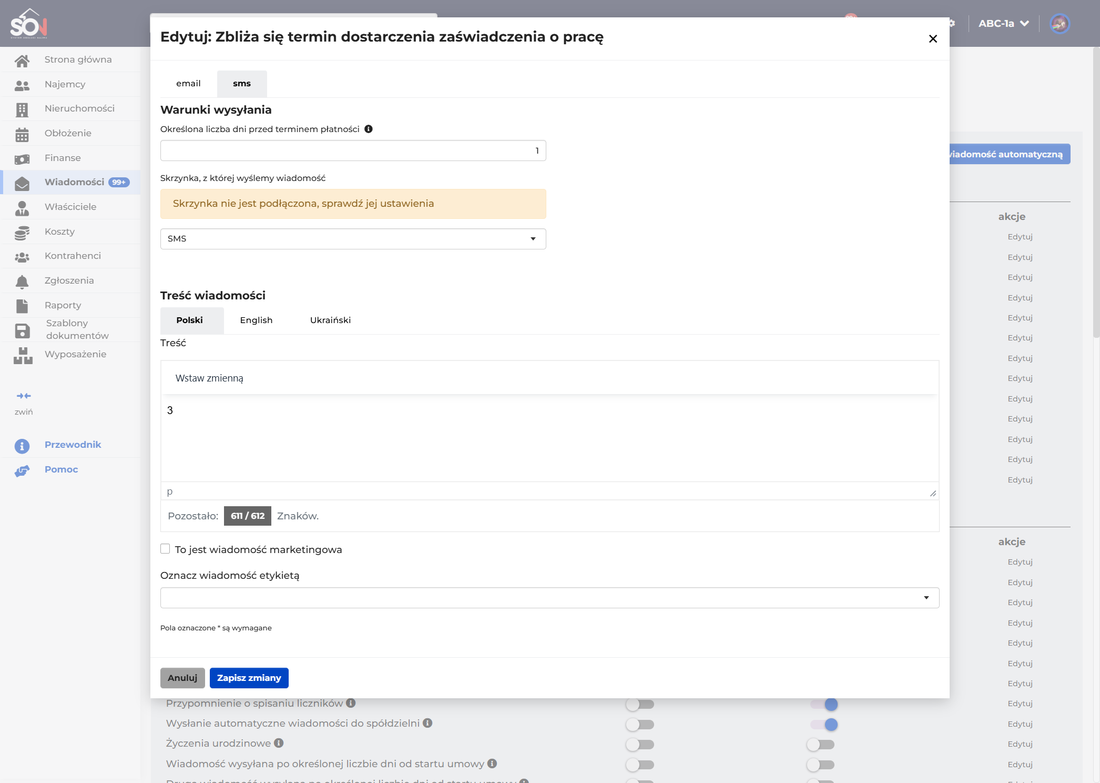Open Najemcy tenants icon in sidebar
Image resolution: width=1100 pixels, height=783 pixels.
(x=22, y=85)
